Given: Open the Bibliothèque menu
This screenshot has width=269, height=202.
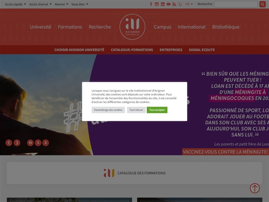Looking at the screenshot, I should click(226, 27).
